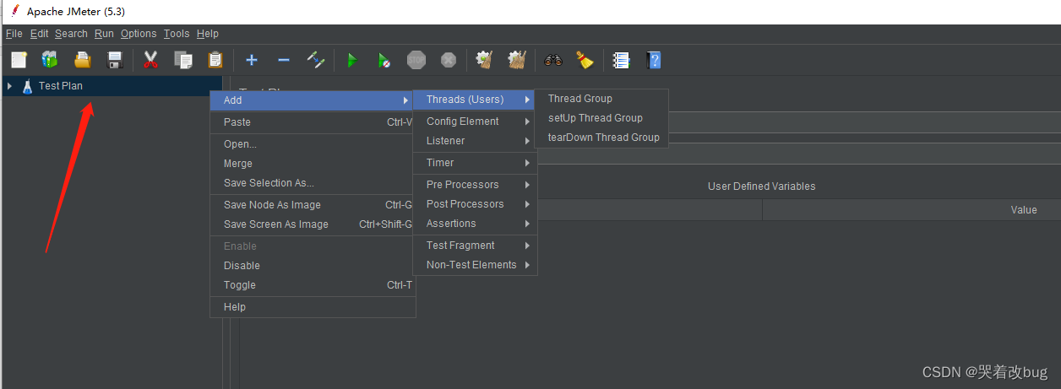Open the Search menu
Viewport: 1061px width, 389px height.
click(72, 34)
